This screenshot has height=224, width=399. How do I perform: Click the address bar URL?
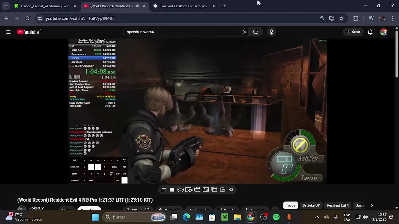click(80, 18)
